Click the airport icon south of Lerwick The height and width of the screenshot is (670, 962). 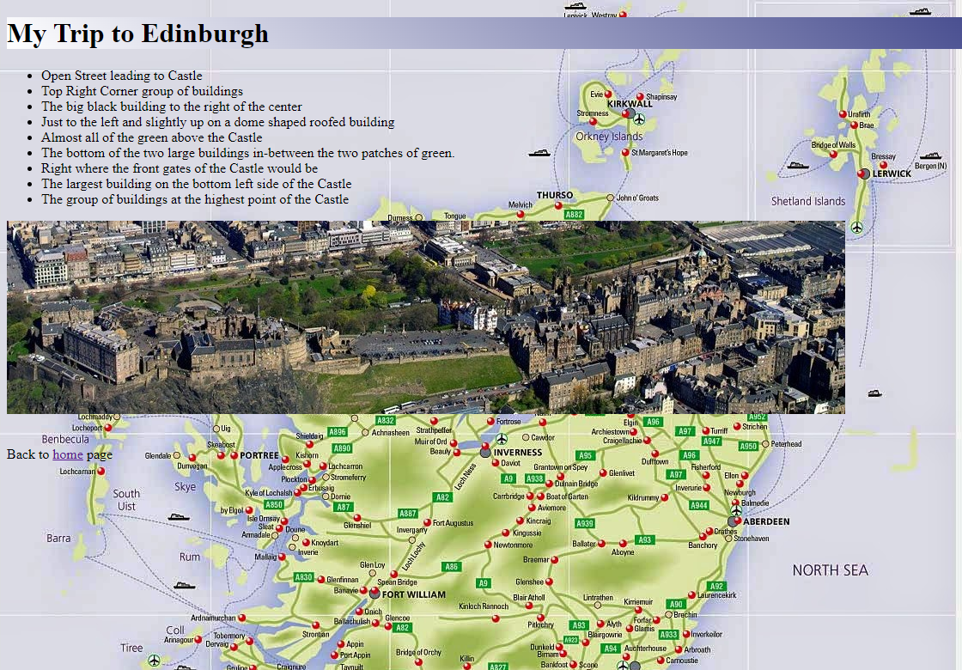coord(857,228)
